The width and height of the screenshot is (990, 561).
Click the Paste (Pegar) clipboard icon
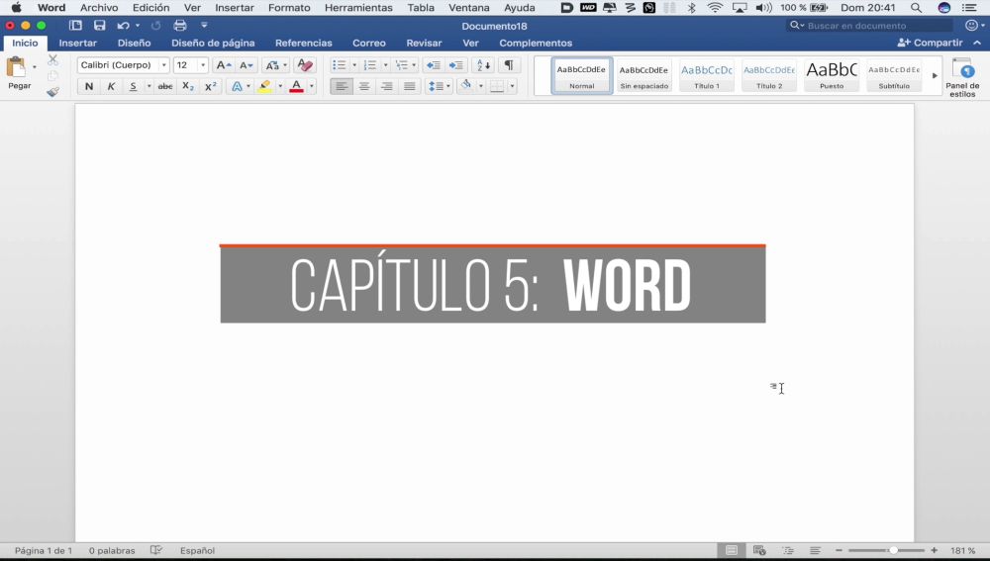click(16, 67)
